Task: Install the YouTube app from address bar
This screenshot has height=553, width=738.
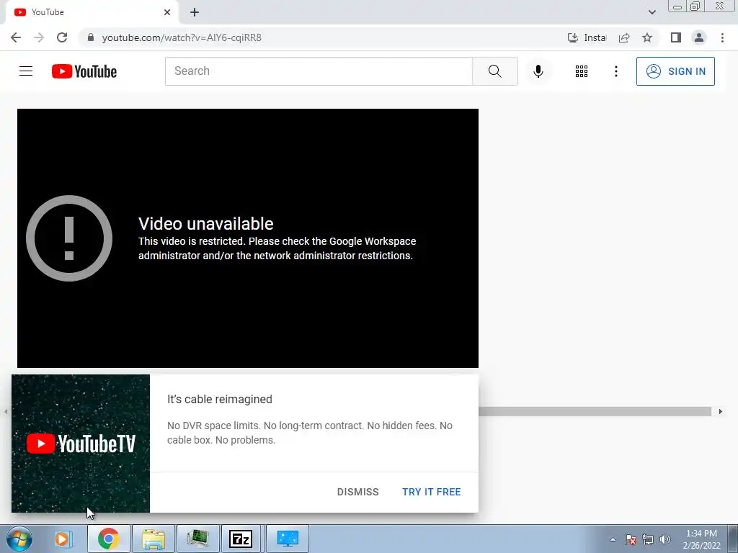Action: 587,37
